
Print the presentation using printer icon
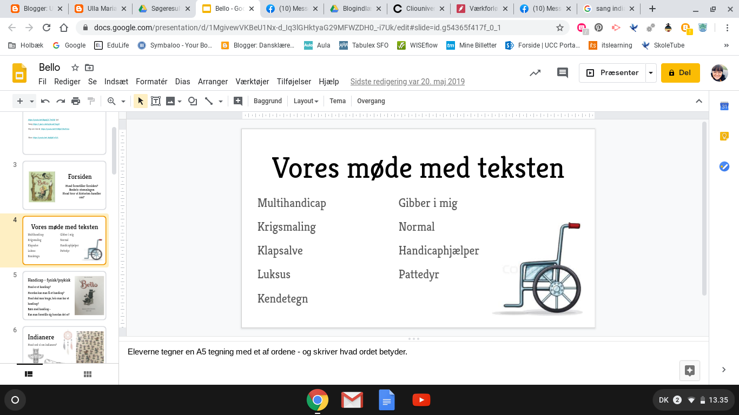[76, 101]
